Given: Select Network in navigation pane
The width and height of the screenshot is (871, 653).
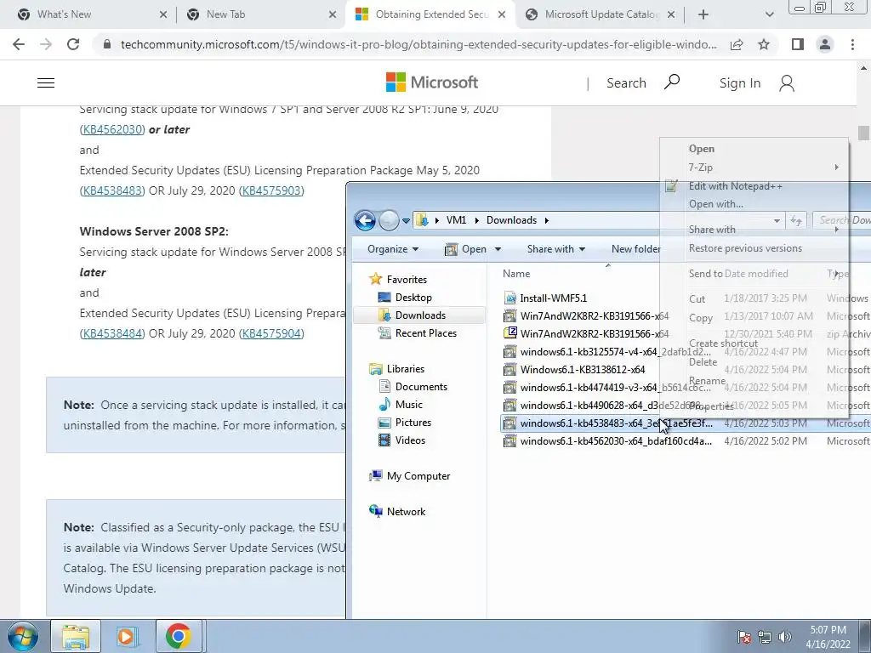Looking at the screenshot, I should tap(406, 511).
